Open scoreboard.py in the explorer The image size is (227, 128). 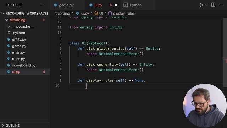click(x=24, y=65)
